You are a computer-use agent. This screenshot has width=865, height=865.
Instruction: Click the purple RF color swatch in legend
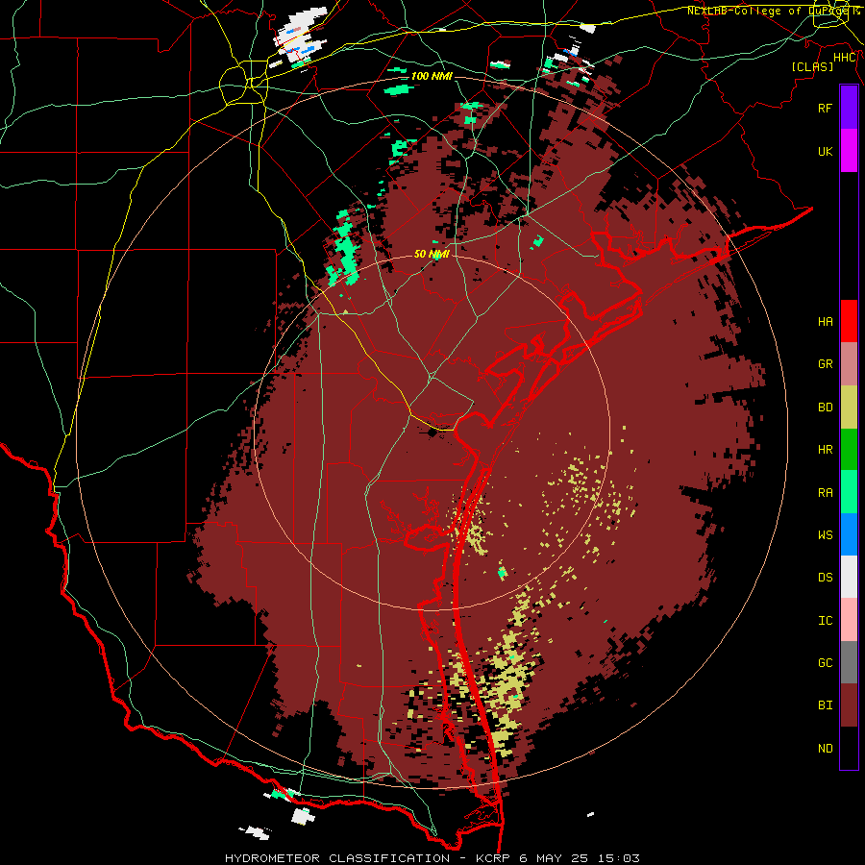point(849,107)
